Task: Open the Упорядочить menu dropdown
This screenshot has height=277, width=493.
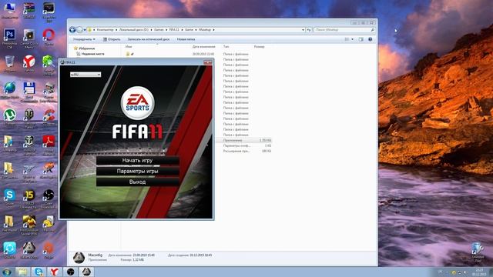Action: pos(84,39)
